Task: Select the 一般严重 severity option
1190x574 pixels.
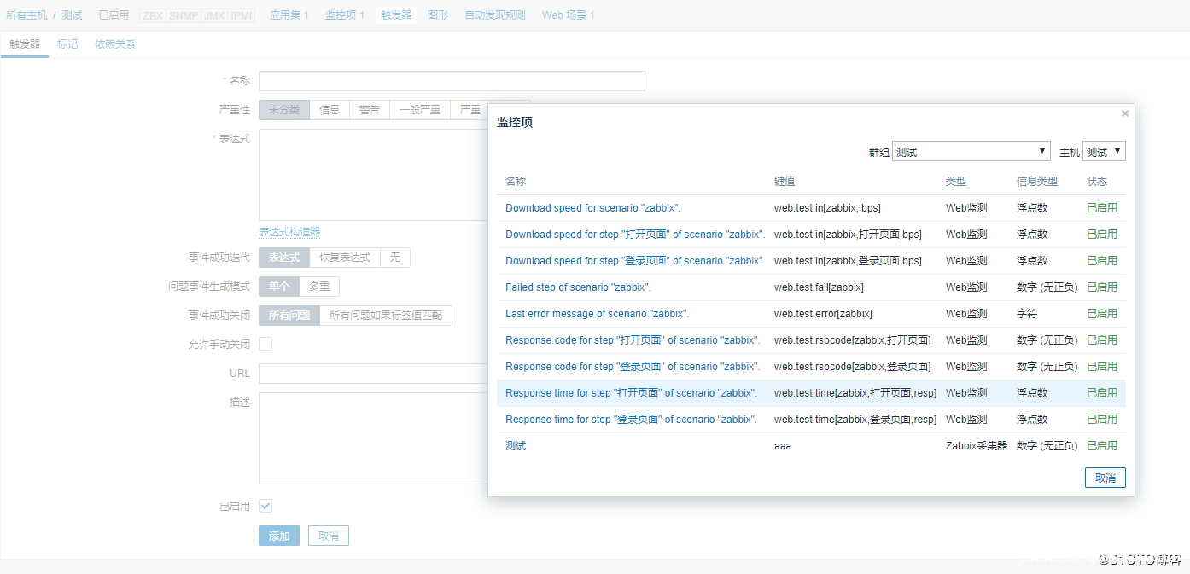Action: point(420,110)
